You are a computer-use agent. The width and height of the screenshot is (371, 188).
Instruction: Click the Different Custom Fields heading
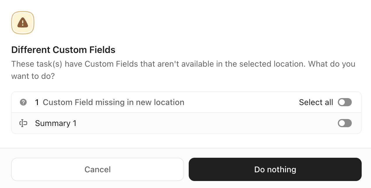[x=63, y=50]
